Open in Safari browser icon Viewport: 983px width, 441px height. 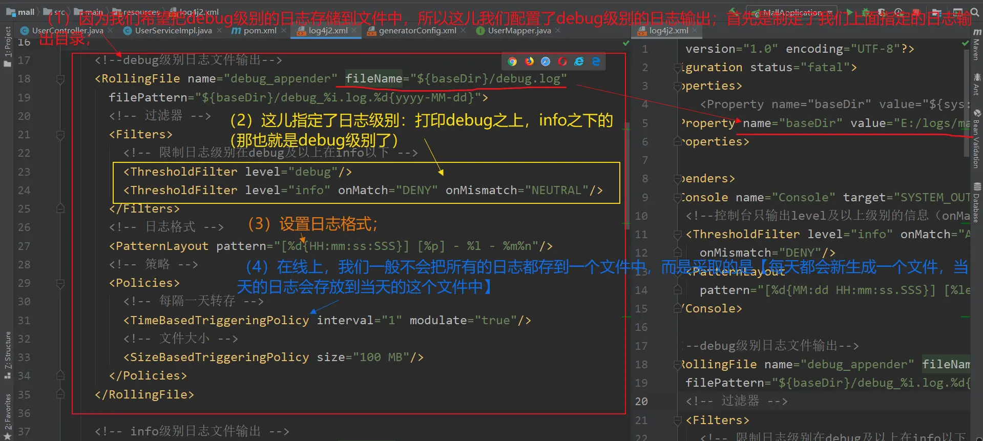546,61
